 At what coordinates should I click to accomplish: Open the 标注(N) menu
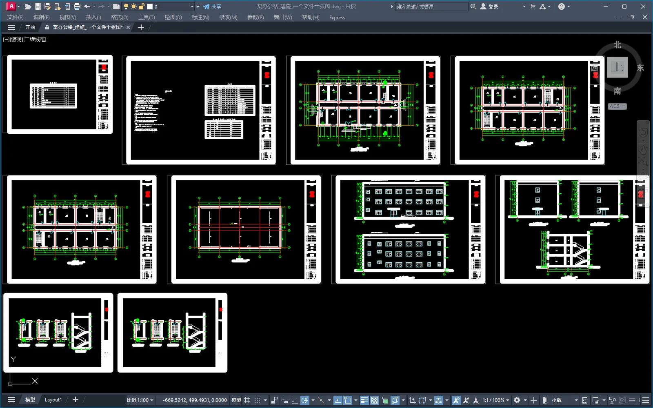pyautogui.click(x=200, y=17)
